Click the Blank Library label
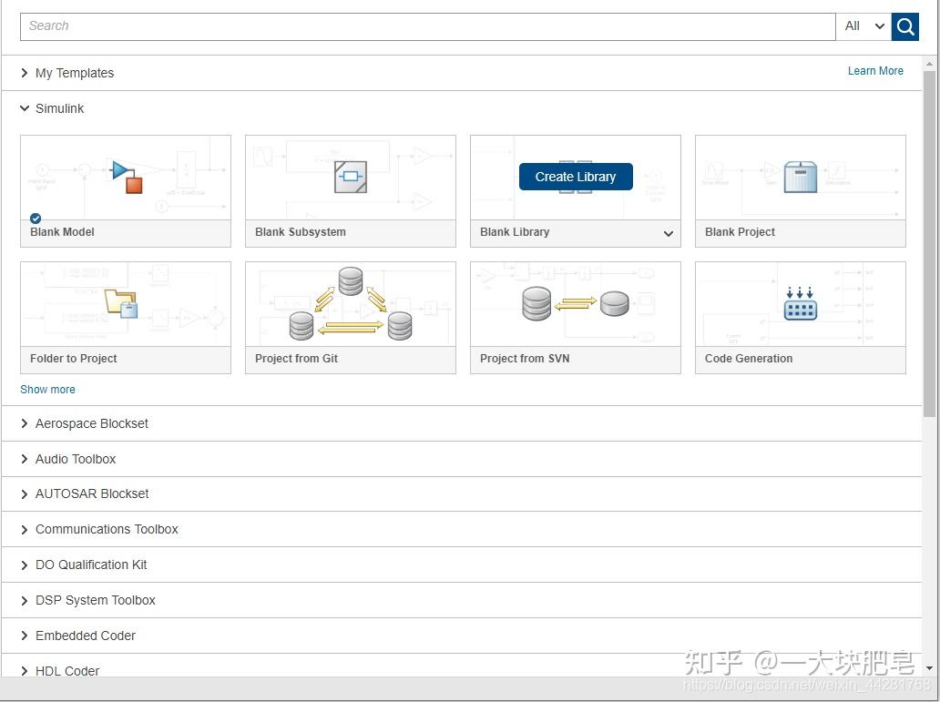The width and height of the screenshot is (940, 702). [x=515, y=232]
